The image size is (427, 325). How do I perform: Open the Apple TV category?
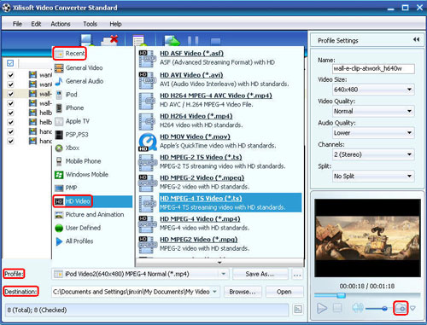72,121
